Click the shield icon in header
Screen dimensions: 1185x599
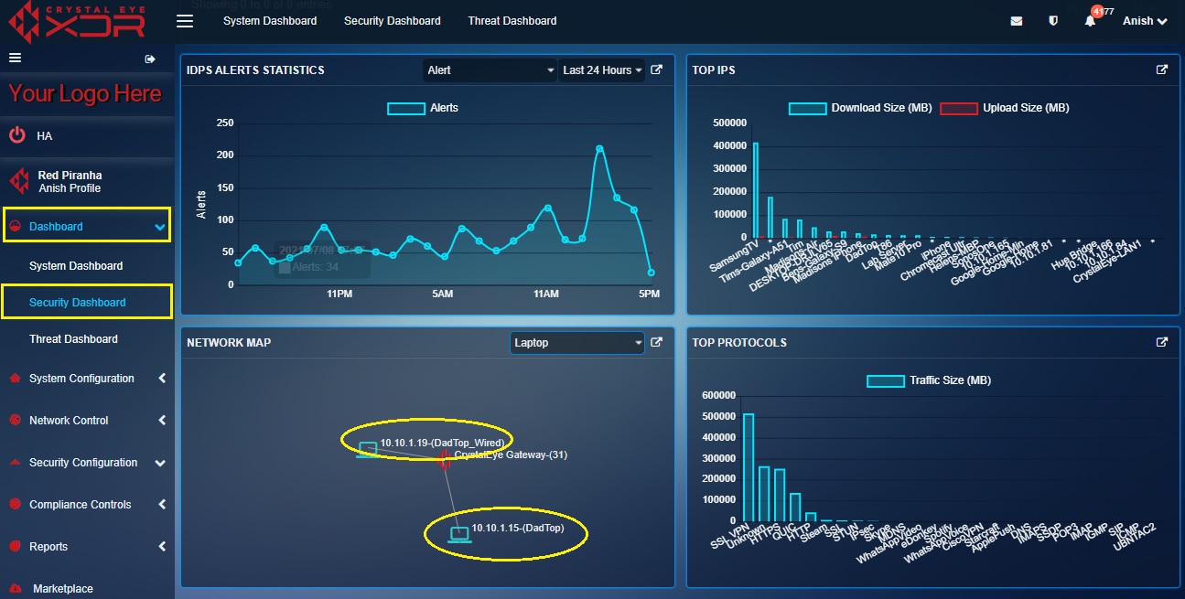coord(1053,21)
